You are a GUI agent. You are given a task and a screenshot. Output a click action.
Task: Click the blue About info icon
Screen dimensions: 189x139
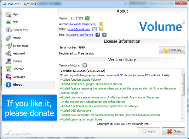[9, 85]
